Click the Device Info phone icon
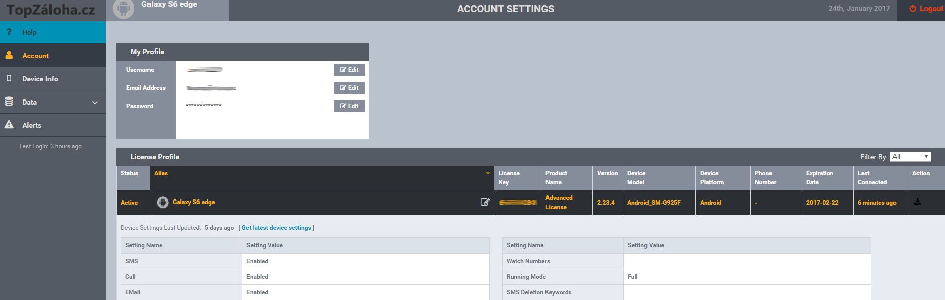The height and width of the screenshot is (300, 945). tap(9, 79)
